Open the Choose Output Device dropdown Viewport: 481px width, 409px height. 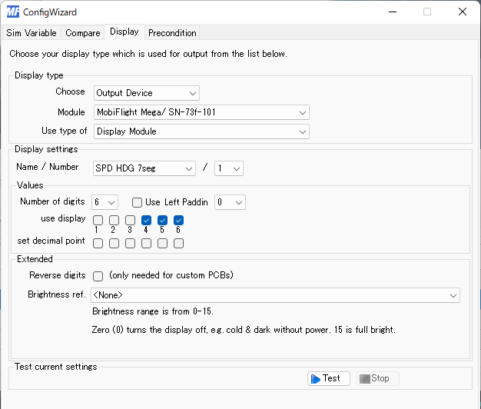(147, 93)
